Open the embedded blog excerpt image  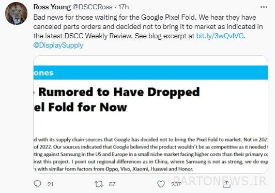[150, 114]
